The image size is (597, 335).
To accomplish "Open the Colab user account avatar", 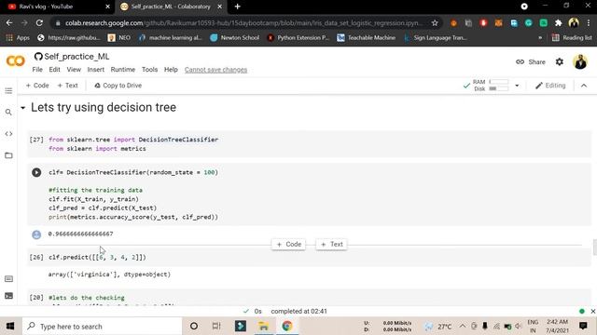I will click(x=580, y=62).
